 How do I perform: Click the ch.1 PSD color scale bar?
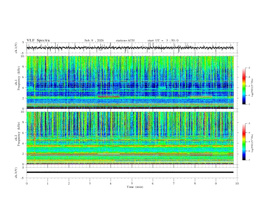244,86
